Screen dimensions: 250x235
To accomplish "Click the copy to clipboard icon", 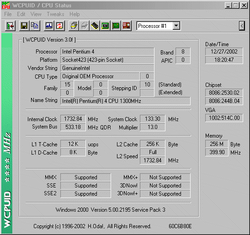I will [35, 26].
